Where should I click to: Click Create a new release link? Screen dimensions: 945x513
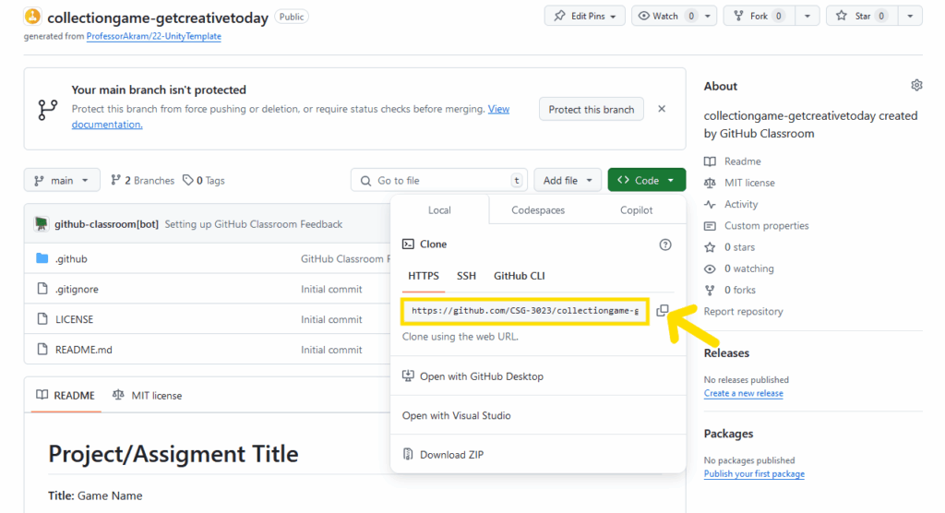[743, 393]
